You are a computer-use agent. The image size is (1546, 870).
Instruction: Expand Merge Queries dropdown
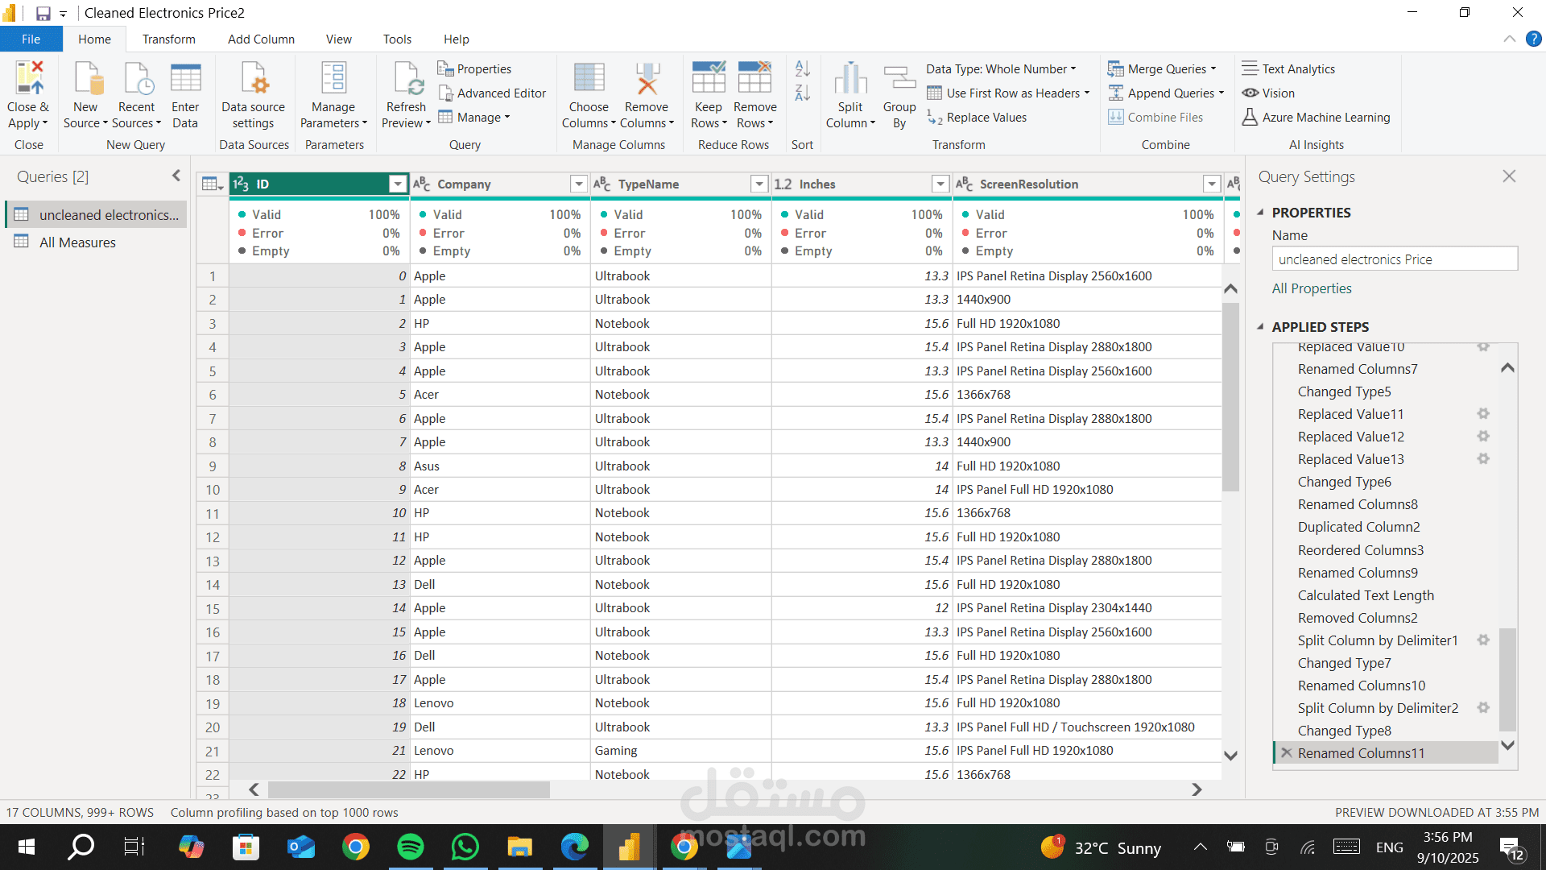coord(1213,69)
